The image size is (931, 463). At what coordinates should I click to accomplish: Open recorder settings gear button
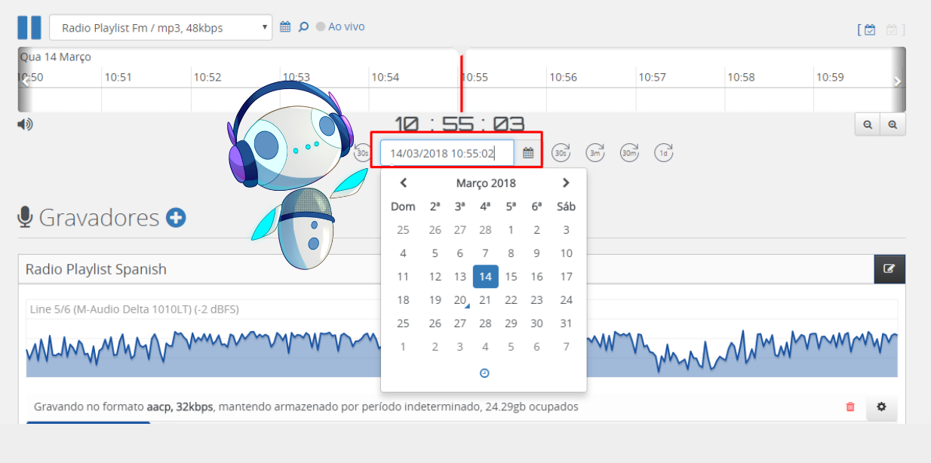881,406
